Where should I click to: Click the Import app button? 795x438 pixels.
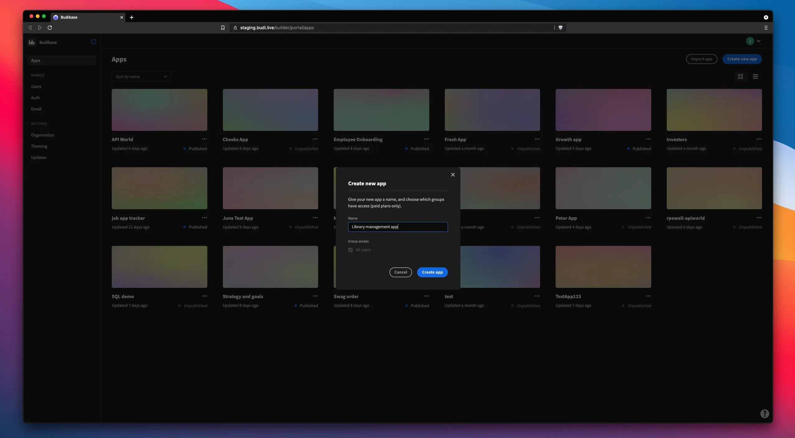701,59
